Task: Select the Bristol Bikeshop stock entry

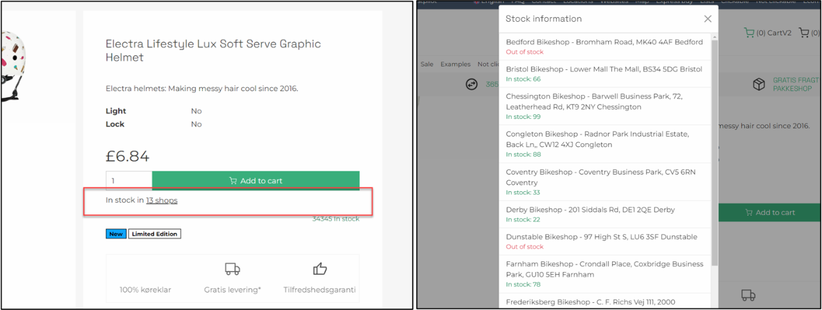Action: tap(604, 74)
